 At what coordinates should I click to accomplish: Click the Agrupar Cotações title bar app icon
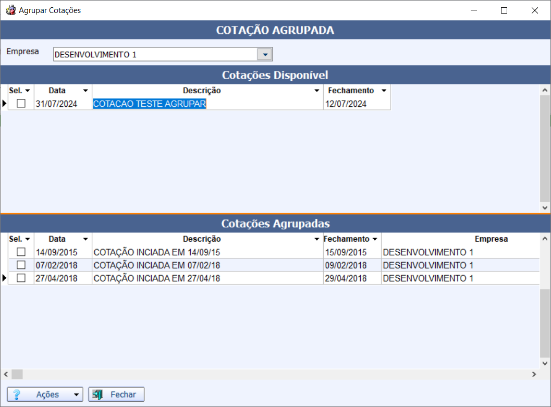(x=10, y=10)
